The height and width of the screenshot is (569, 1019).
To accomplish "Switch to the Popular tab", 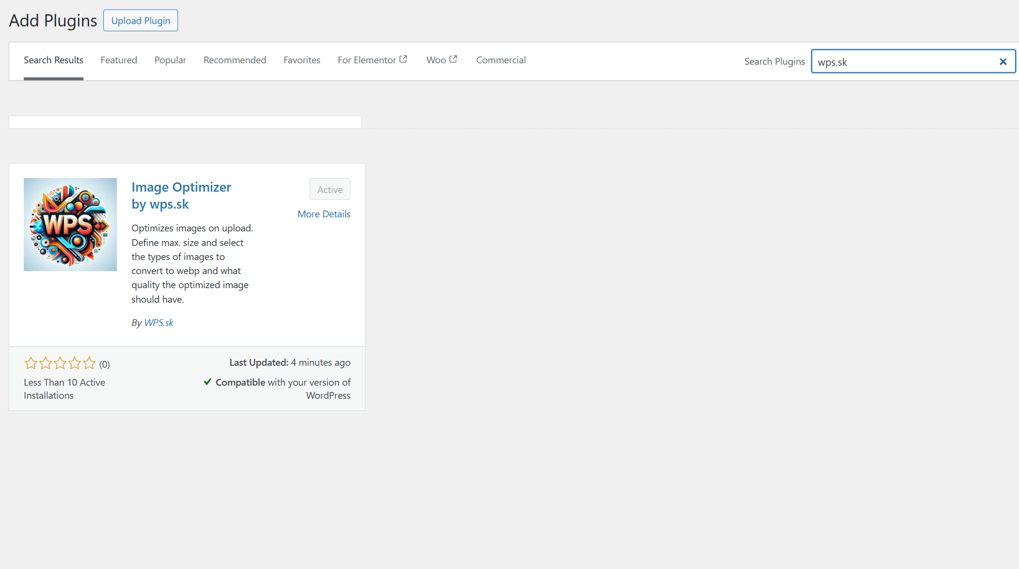I will 170,60.
